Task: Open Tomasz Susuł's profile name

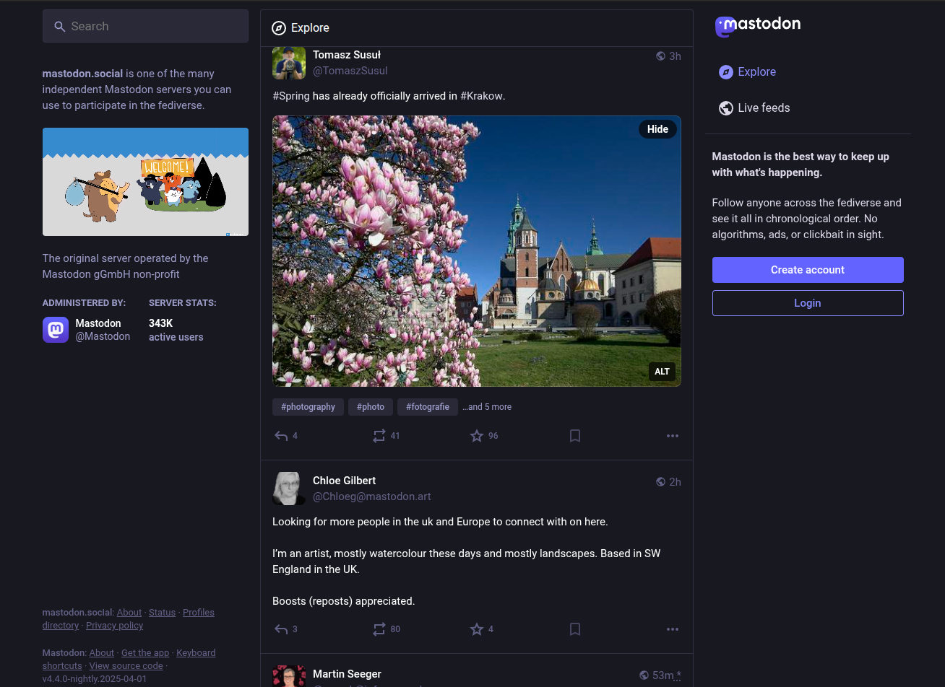Action: (347, 55)
